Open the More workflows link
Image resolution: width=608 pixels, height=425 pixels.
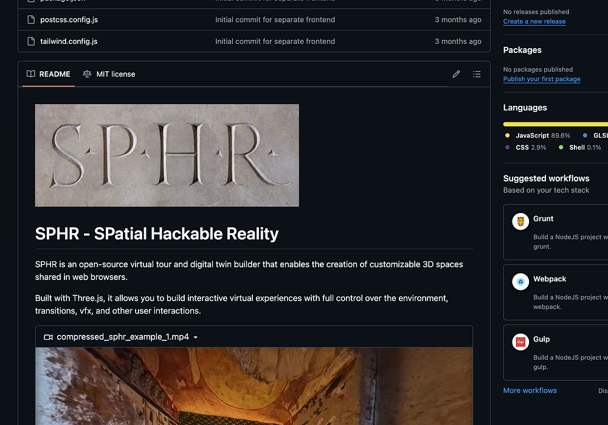[530, 390]
